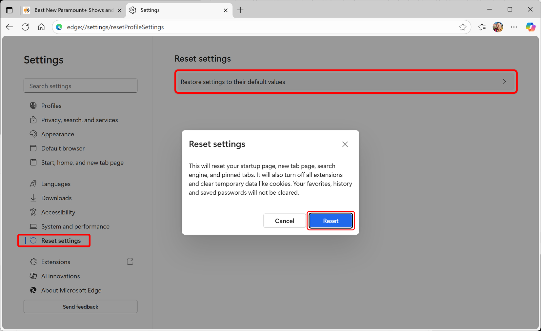Select Languages in the settings sidebar

(56, 184)
